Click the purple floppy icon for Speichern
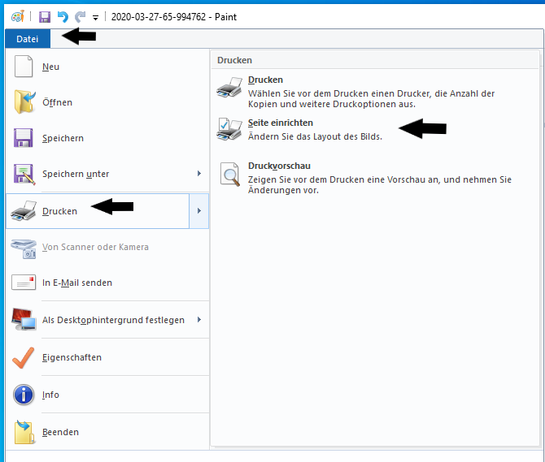 [x=24, y=138]
